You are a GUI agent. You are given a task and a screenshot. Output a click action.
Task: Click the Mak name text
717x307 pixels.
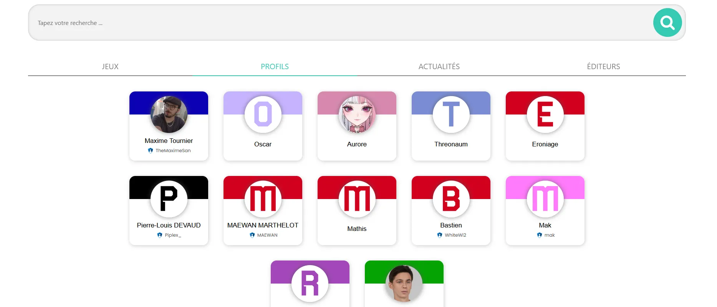click(x=545, y=225)
